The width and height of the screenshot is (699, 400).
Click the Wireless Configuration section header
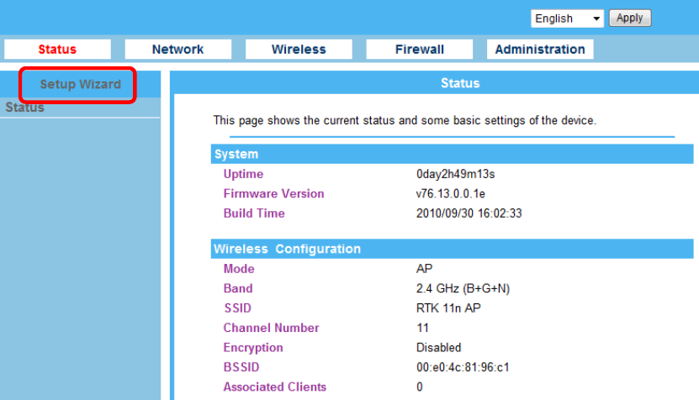pyautogui.click(x=452, y=249)
